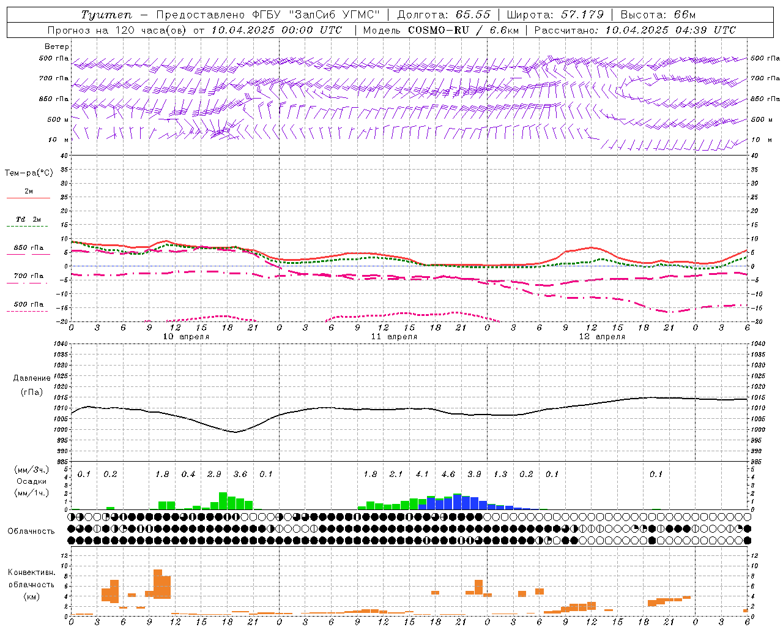This screenshot has width=783, height=627.
Task: Click the 2м temperature legend entry
Action: 29,192
